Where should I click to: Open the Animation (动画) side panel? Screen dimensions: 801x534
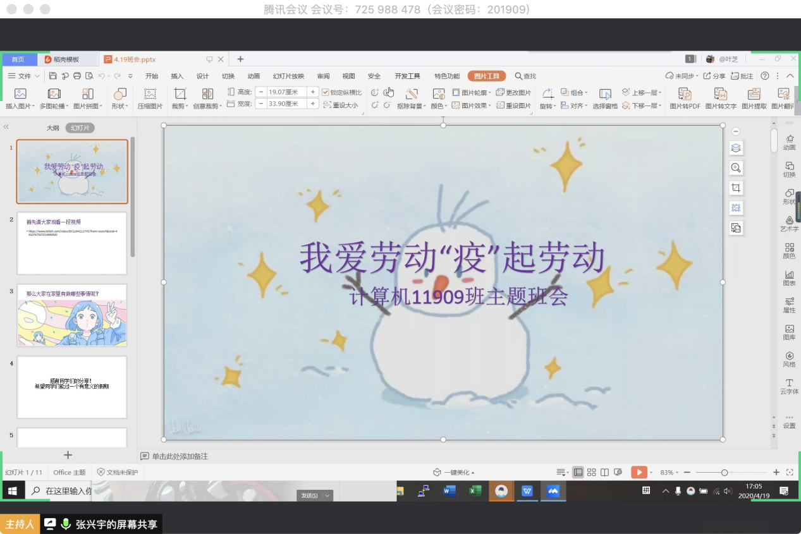click(x=789, y=142)
